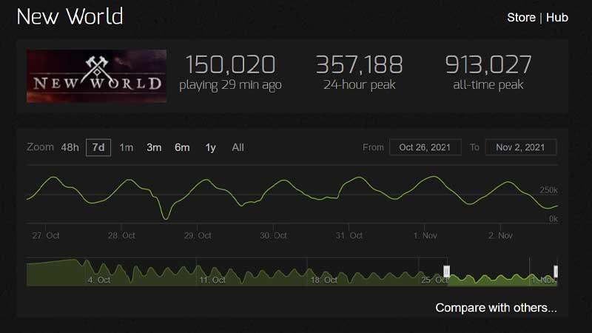Click the 913,027 all-time peak value
This screenshot has width=592, height=333.
click(488, 64)
